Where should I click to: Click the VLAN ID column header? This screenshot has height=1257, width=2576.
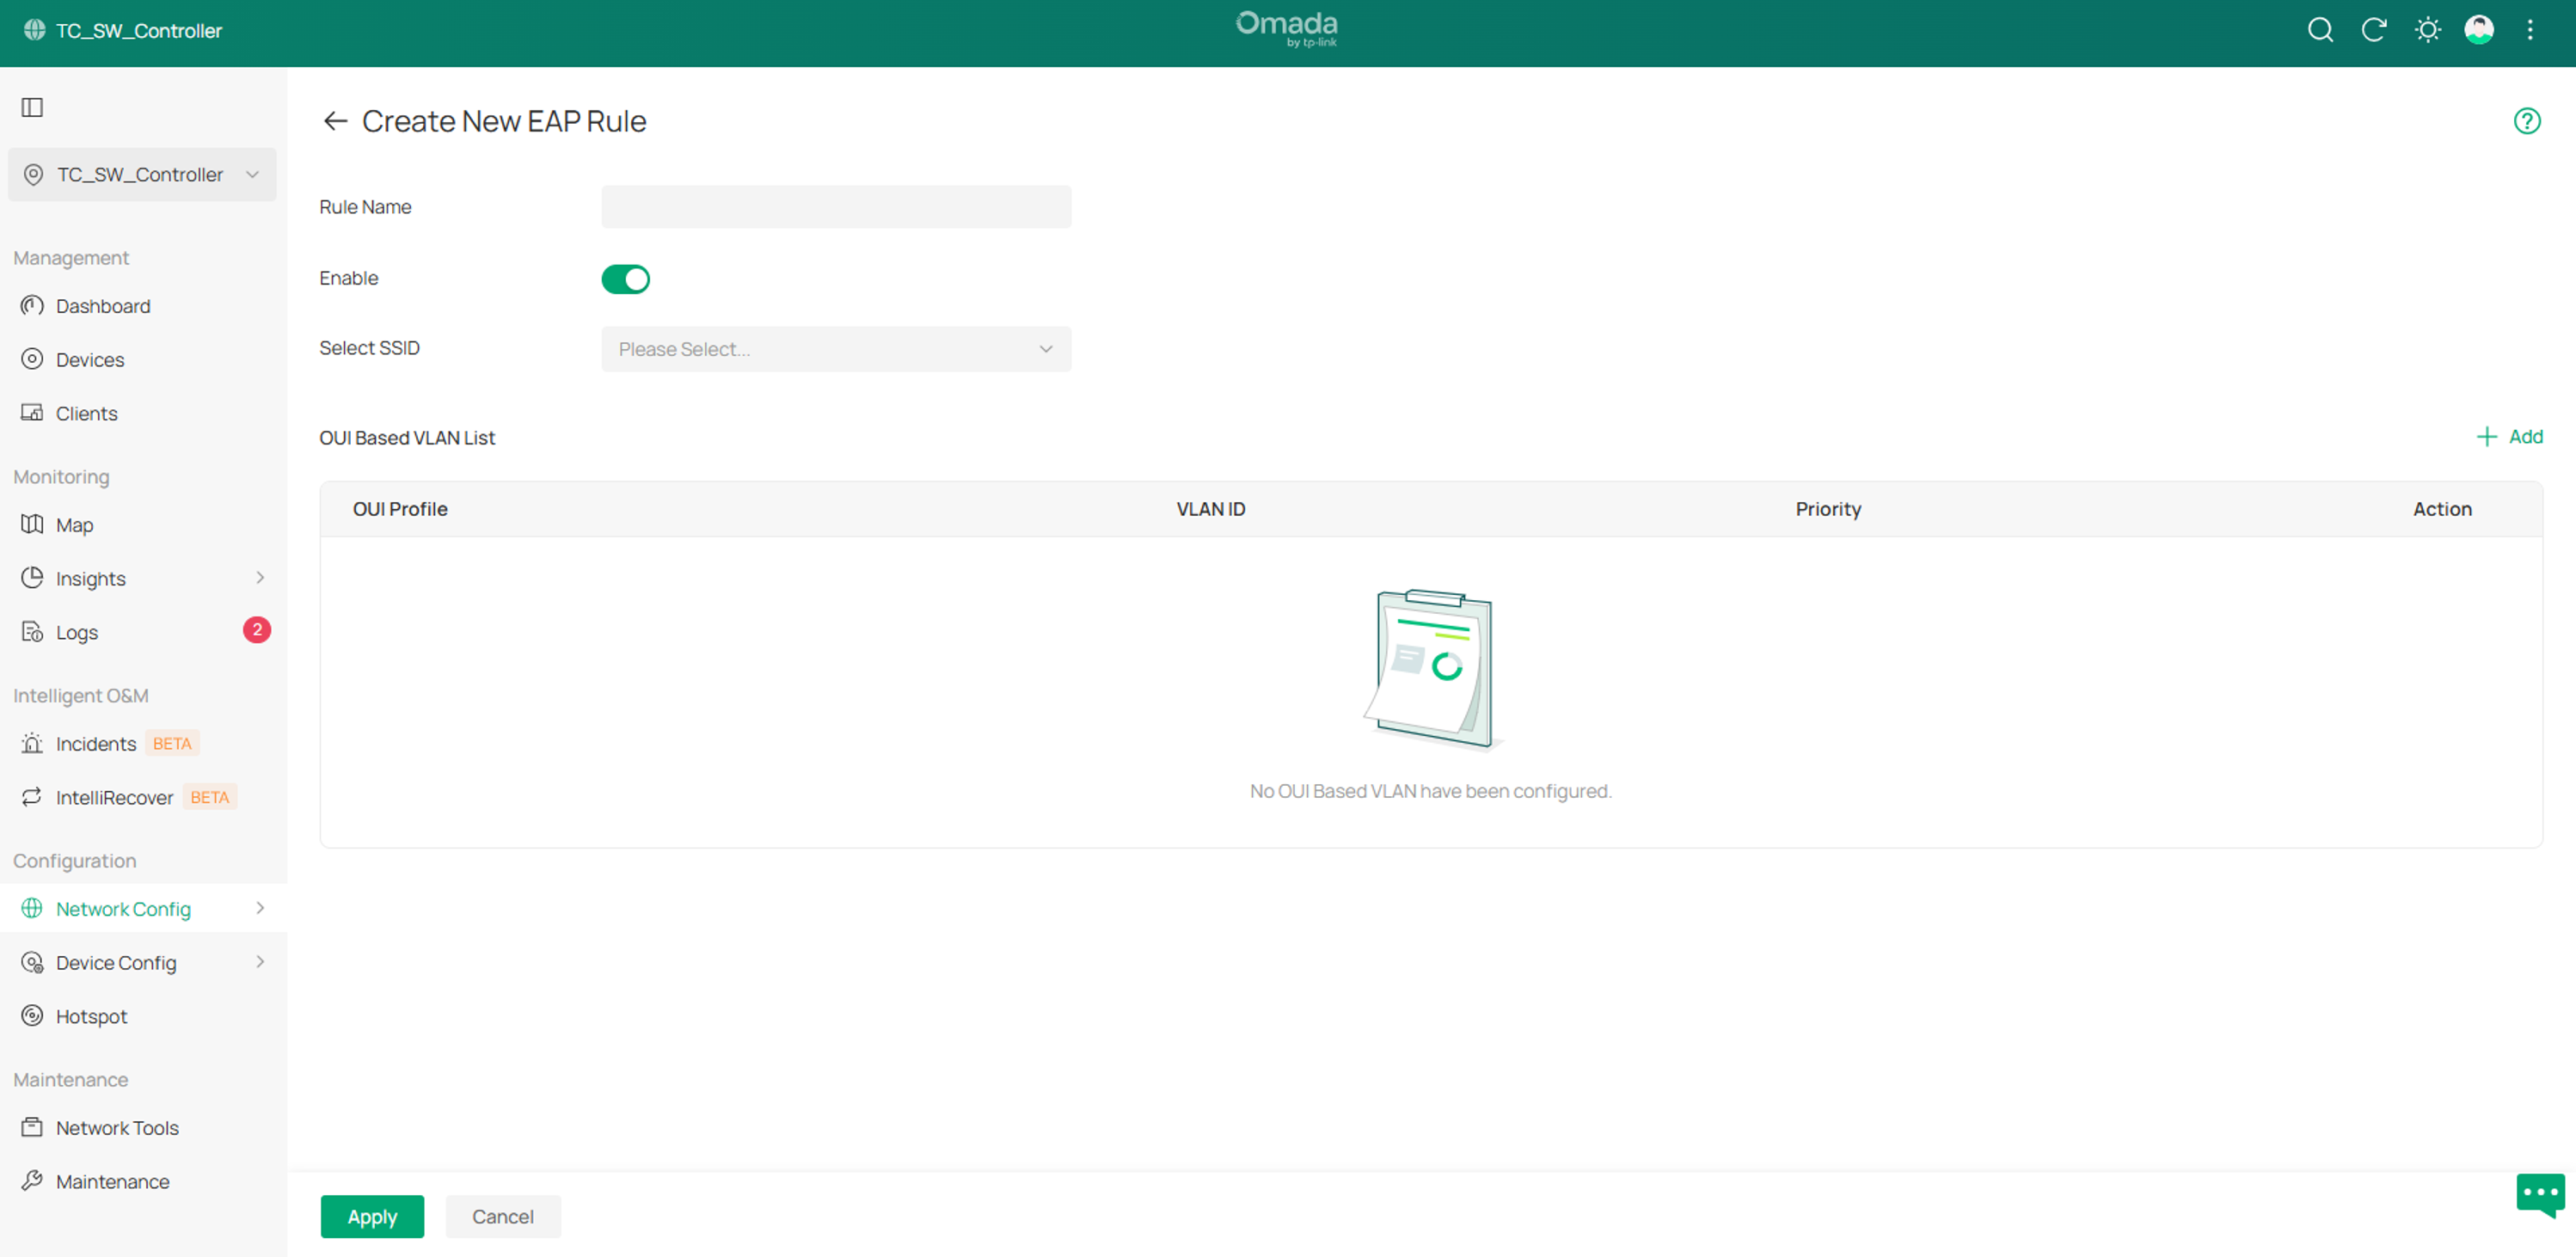[1211, 509]
